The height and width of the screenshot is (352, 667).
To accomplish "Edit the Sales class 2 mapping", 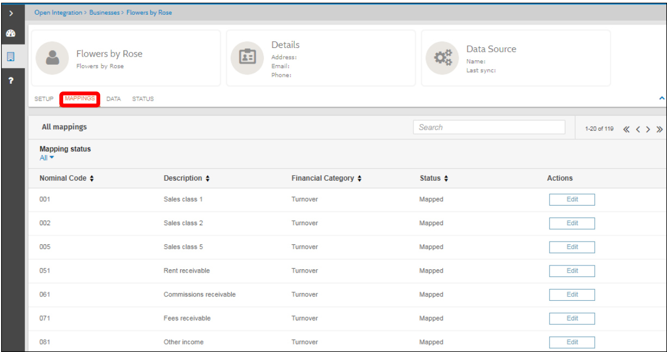I will pyautogui.click(x=572, y=224).
